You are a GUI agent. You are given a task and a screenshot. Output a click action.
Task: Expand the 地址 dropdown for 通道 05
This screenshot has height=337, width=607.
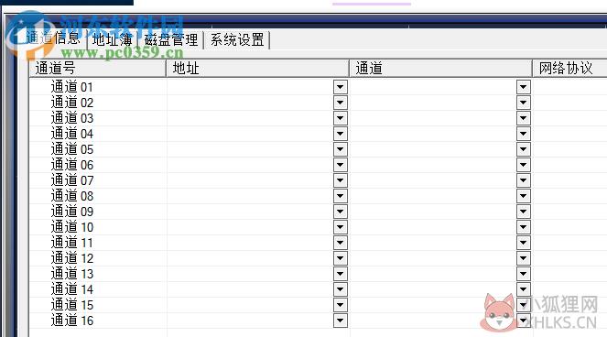click(341, 149)
